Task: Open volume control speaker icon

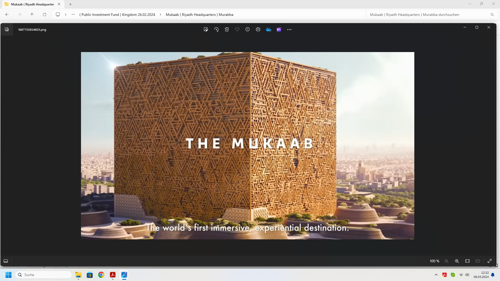Action: pos(467,275)
